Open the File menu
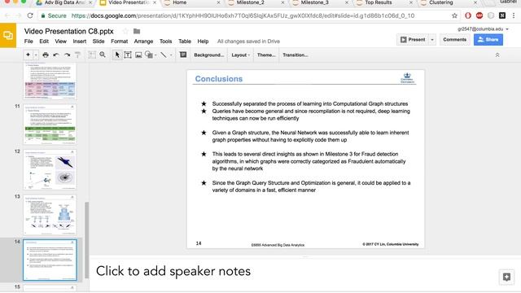The width and height of the screenshot is (521, 293). (x=28, y=42)
